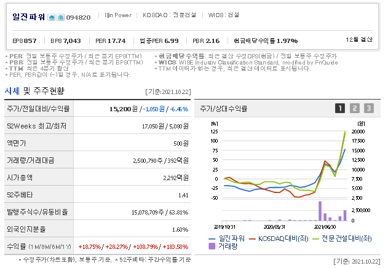Screen dimensions: 388x268
Task: Click the 2,292억원 market cap value
Action: (x=176, y=178)
